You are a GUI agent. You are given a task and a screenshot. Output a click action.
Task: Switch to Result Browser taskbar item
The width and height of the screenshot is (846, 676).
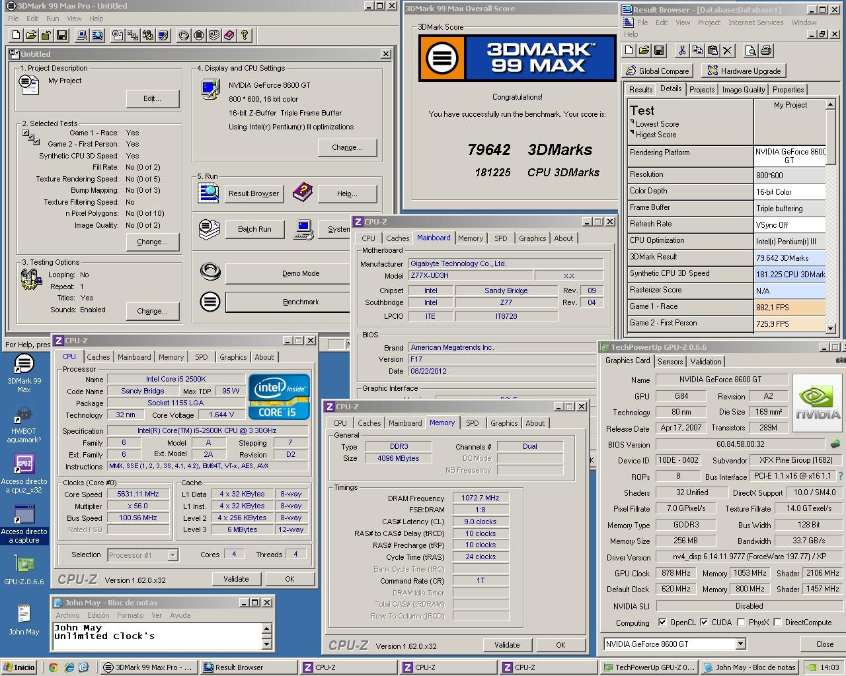tap(248, 667)
